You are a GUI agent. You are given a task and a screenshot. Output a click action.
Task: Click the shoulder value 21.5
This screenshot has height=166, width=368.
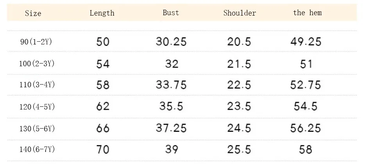point(239,64)
